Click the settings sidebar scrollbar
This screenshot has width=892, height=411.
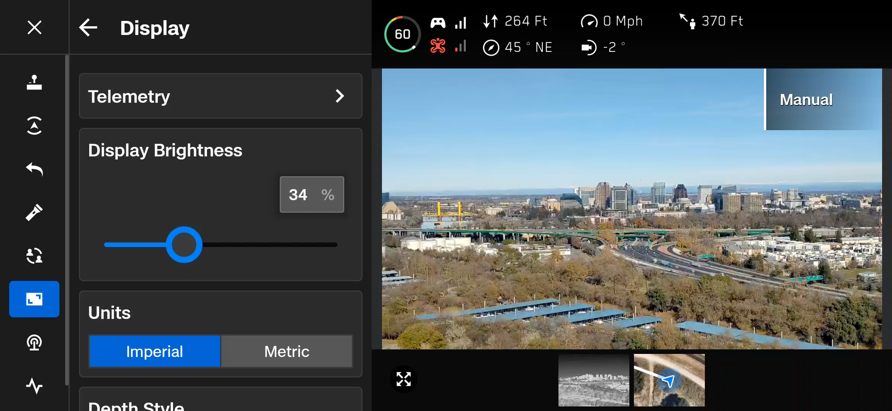[x=67, y=220]
